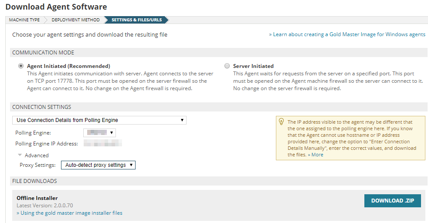
Task: Click the Download .ZIP button
Action: [x=392, y=201]
